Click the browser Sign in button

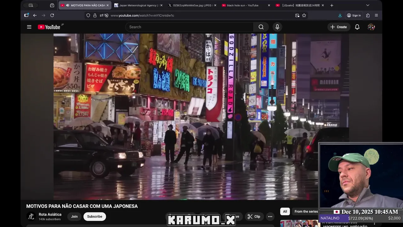(354, 15)
